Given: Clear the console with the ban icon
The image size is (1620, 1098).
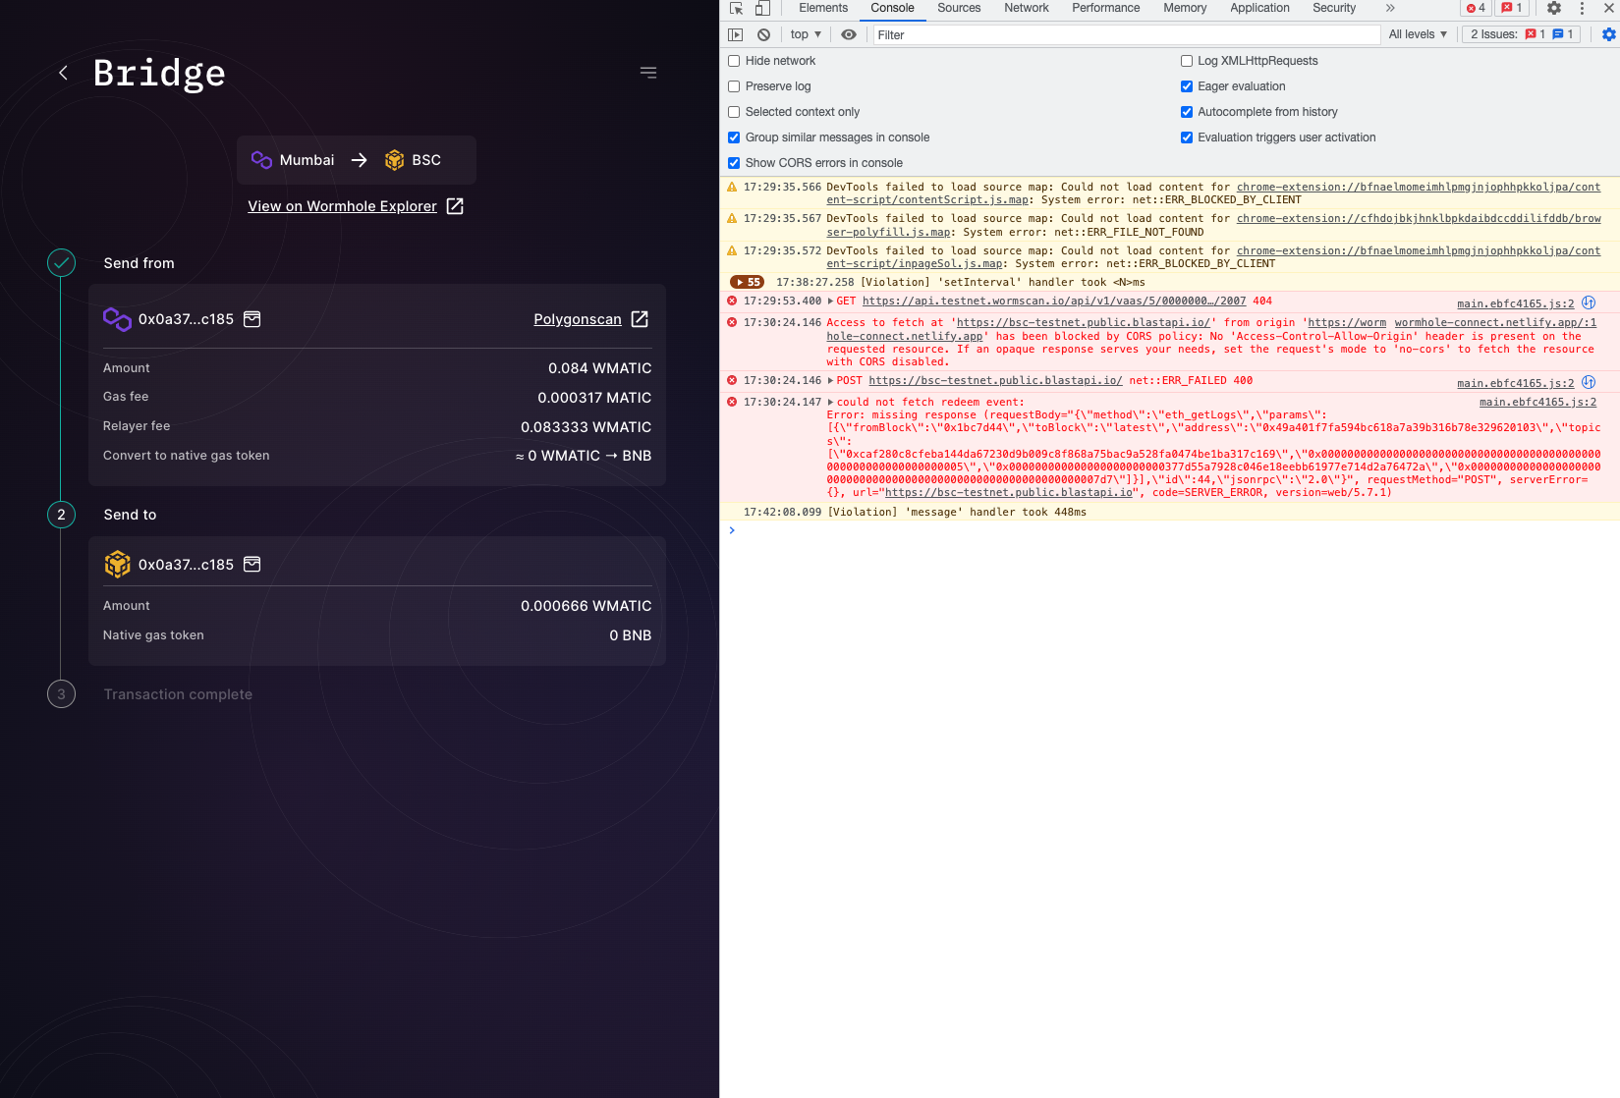Looking at the screenshot, I should (x=763, y=34).
